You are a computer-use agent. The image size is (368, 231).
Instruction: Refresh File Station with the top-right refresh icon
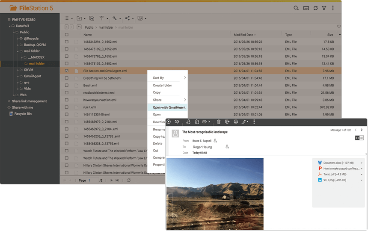pos(315,8)
